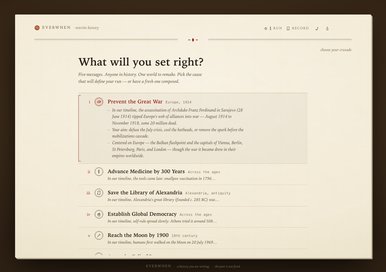Click the Archduke Franz Ferdinand bullet text
386x272 pixels.
coord(177,117)
